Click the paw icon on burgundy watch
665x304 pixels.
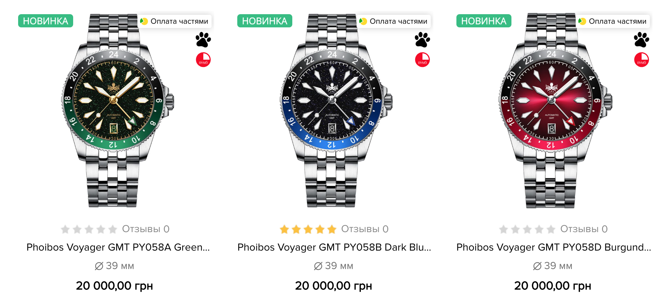click(x=642, y=40)
